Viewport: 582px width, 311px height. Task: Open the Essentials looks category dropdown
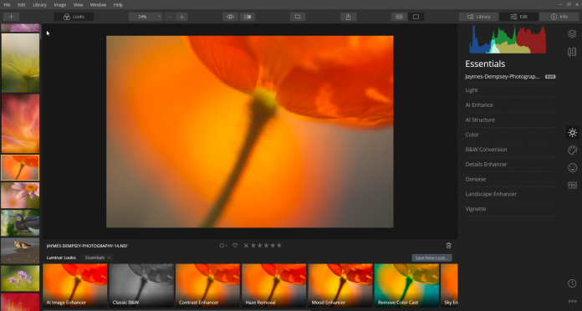pyautogui.click(x=98, y=257)
